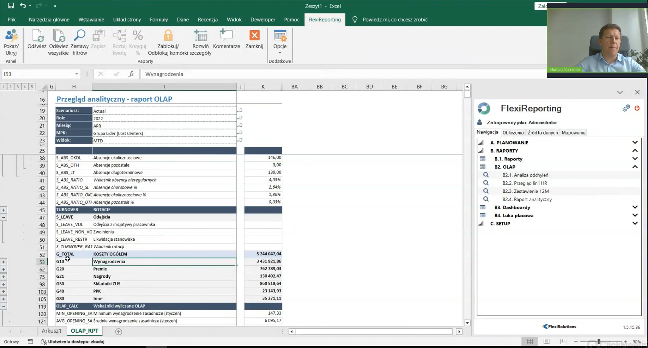Open the Formuły ribbon tab

pos(159,20)
